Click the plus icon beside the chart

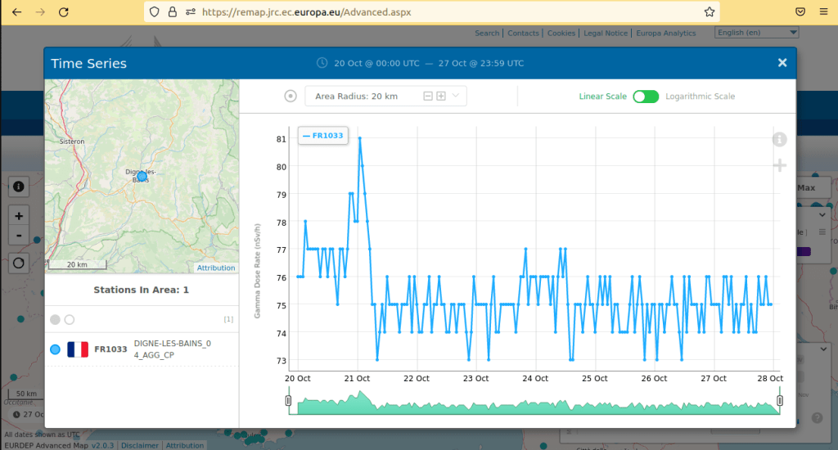[779, 166]
